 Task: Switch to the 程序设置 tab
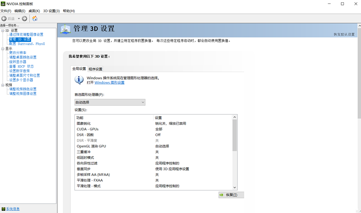95,69
